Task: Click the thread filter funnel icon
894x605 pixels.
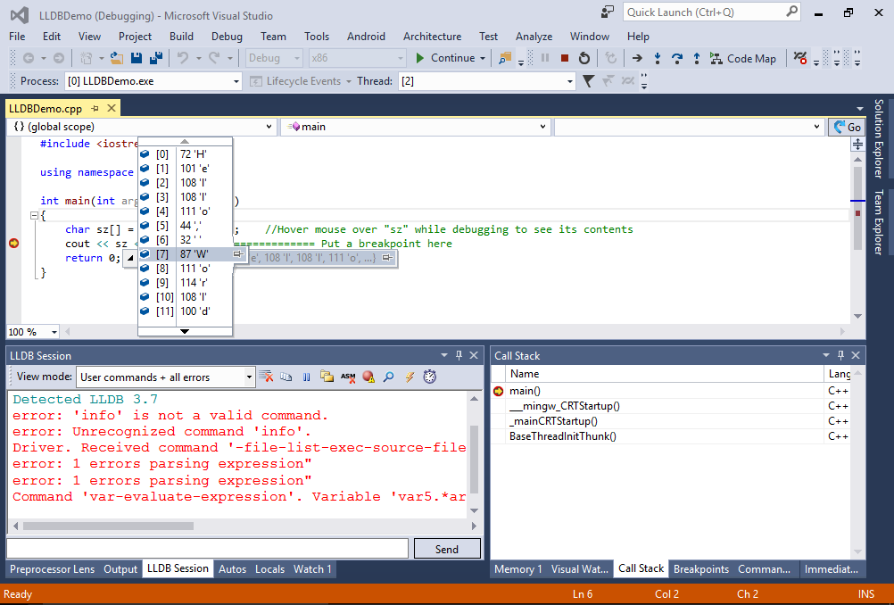Action: (588, 81)
